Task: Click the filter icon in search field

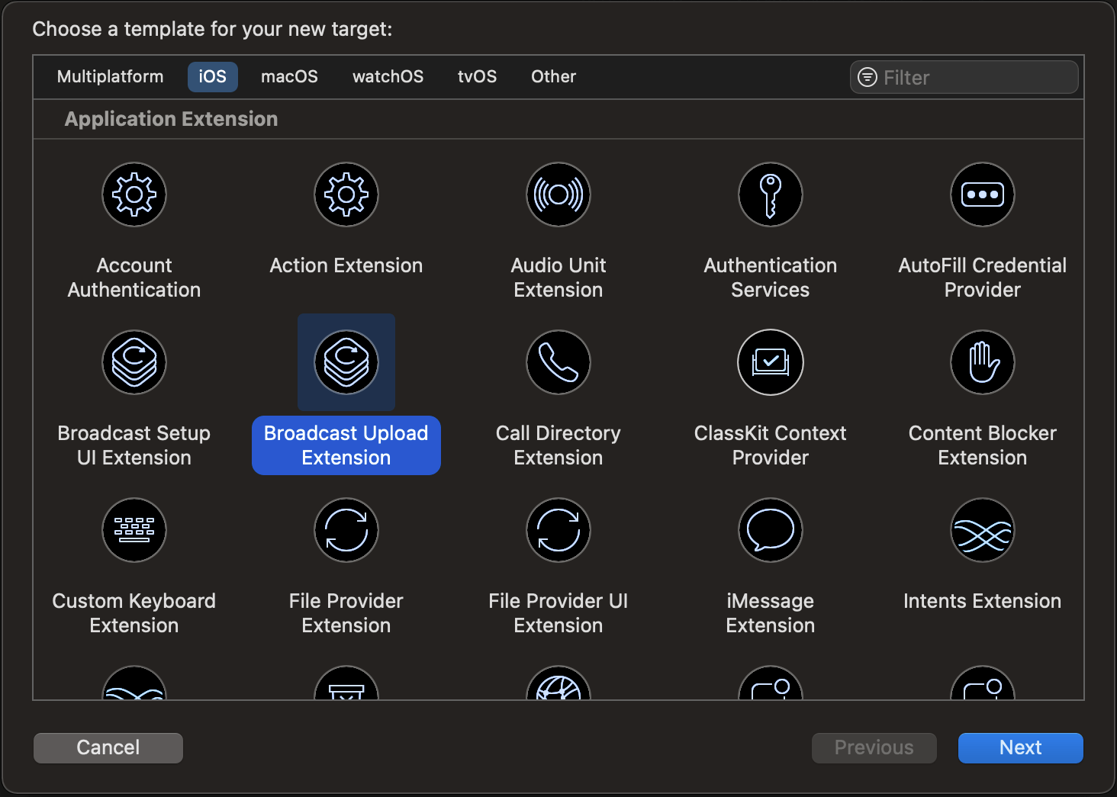Action: pyautogui.click(x=868, y=77)
